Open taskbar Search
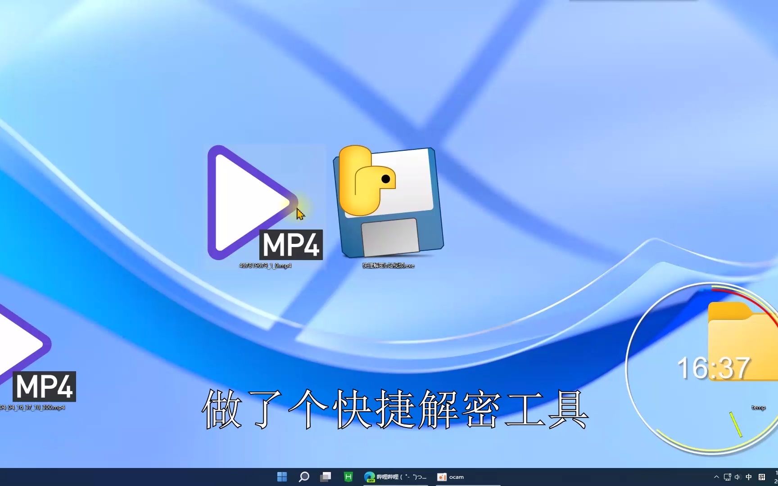 (304, 477)
